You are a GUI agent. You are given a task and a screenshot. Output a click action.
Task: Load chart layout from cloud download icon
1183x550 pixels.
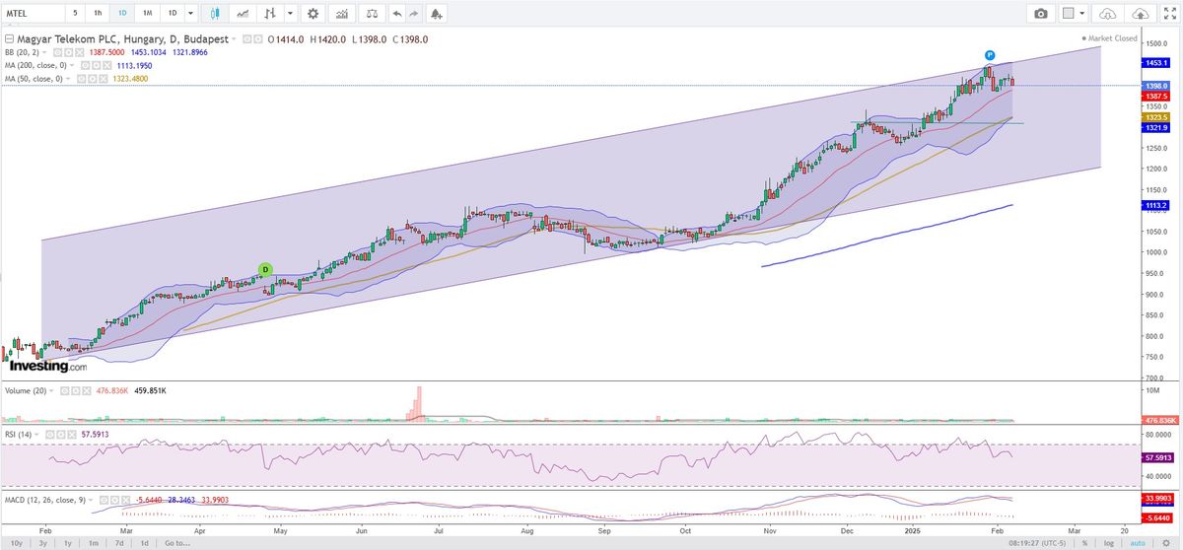[1107, 14]
